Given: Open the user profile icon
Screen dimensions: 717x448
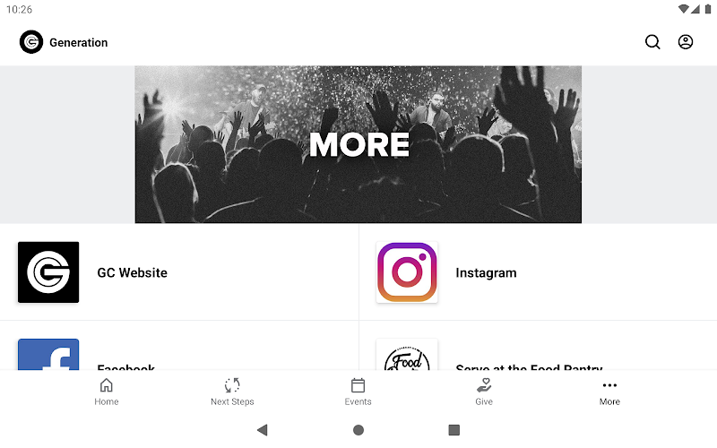Looking at the screenshot, I should tap(685, 42).
